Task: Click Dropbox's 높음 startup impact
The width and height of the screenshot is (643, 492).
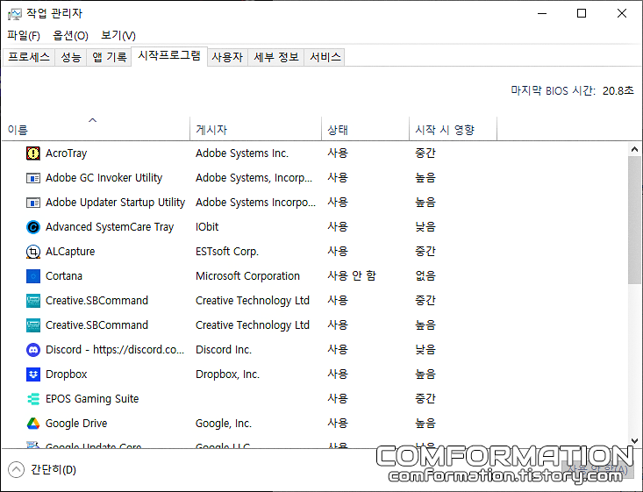Action: click(425, 374)
